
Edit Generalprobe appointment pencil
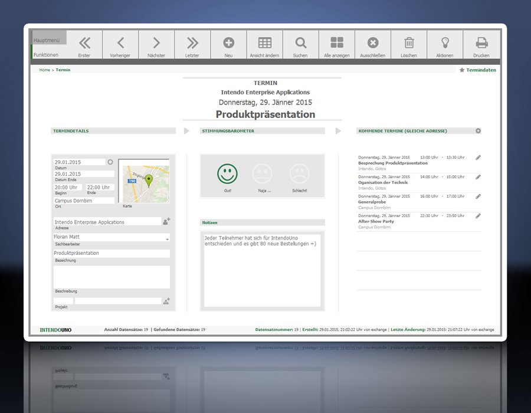478,196
